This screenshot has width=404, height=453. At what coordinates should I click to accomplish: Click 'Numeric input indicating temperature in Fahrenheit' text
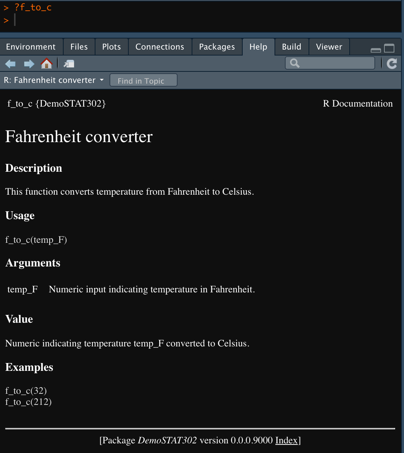click(x=152, y=289)
